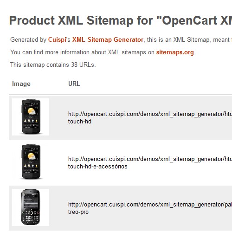Click 'touch-hd-e-acessórios' second line of middle URL
The height and width of the screenshot is (232, 232).
pos(98,167)
